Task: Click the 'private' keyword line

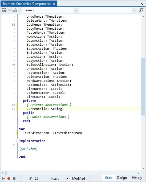Action: click(29, 101)
